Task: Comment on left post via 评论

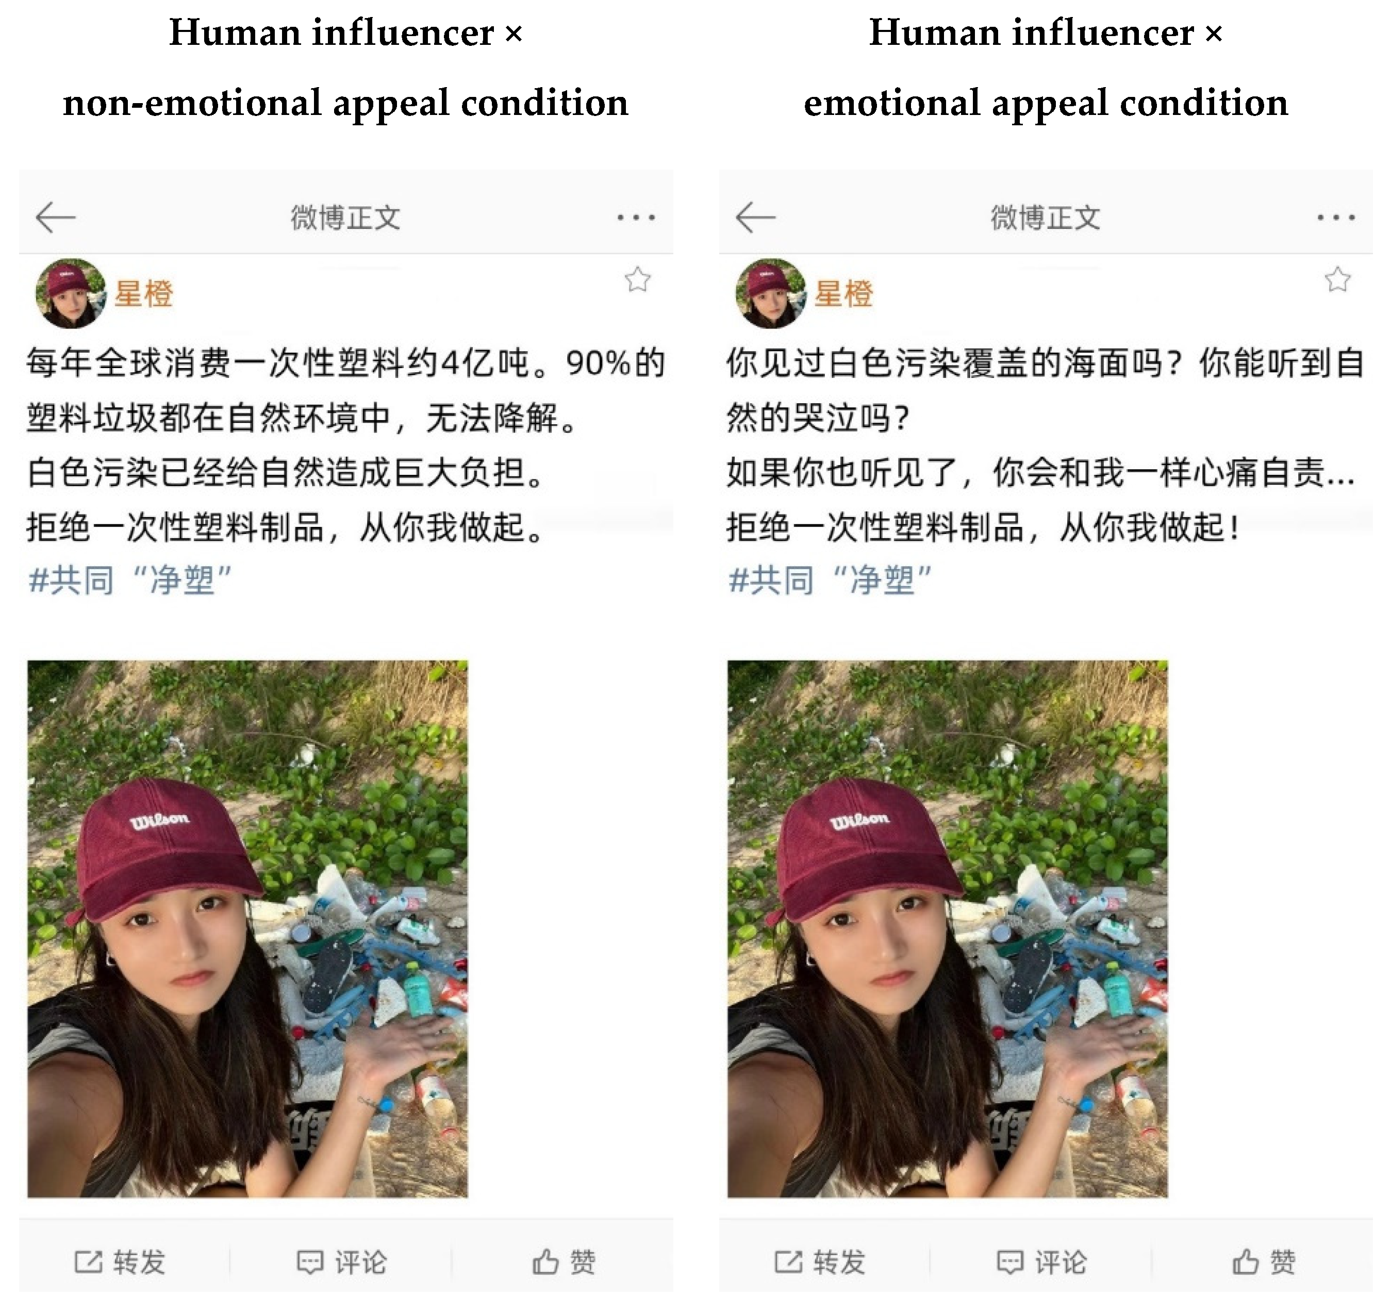Action: tap(341, 1263)
